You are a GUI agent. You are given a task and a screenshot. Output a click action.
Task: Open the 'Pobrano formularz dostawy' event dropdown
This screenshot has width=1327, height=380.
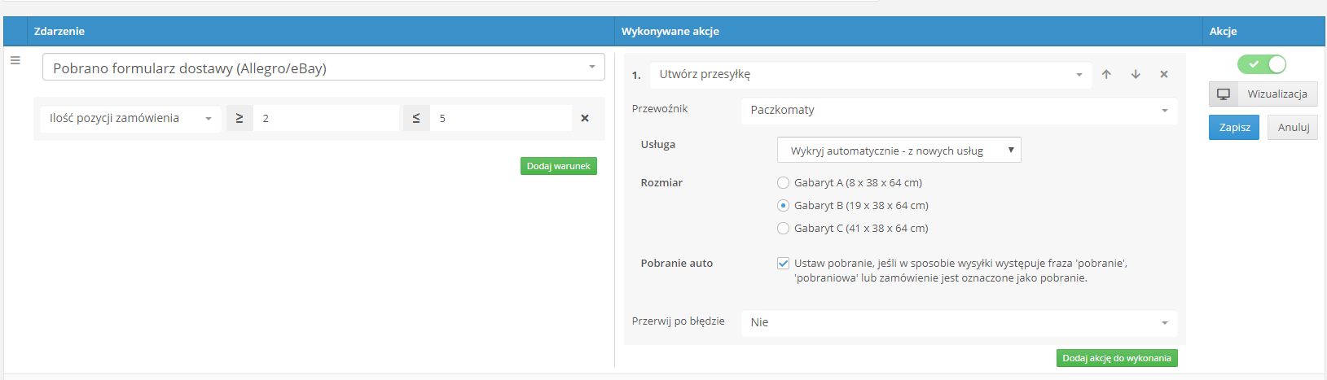(x=323, y=68)
